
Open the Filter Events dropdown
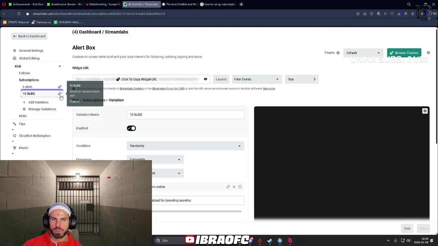[257, 79]
